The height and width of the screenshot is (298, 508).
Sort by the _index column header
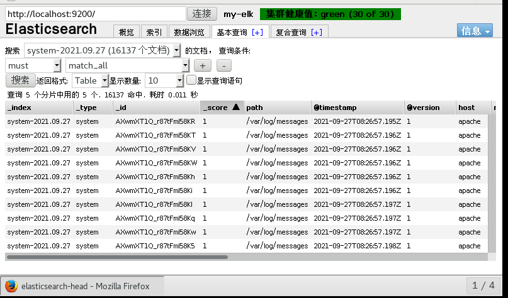(x=39, y=108)
